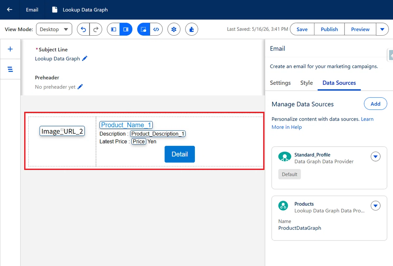Click the Lookup Data Graph subject text

pyautogui.click(x=57, y=58)
